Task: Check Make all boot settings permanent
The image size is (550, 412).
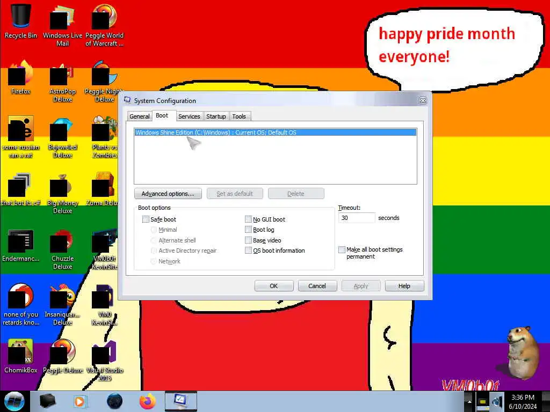Action: coord(342,249)
